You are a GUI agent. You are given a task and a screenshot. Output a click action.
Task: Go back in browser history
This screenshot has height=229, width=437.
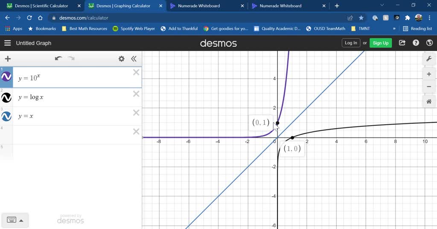tap(8, 18)
